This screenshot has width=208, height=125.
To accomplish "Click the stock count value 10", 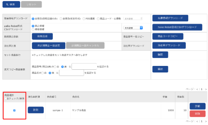I will pos(185,110).
